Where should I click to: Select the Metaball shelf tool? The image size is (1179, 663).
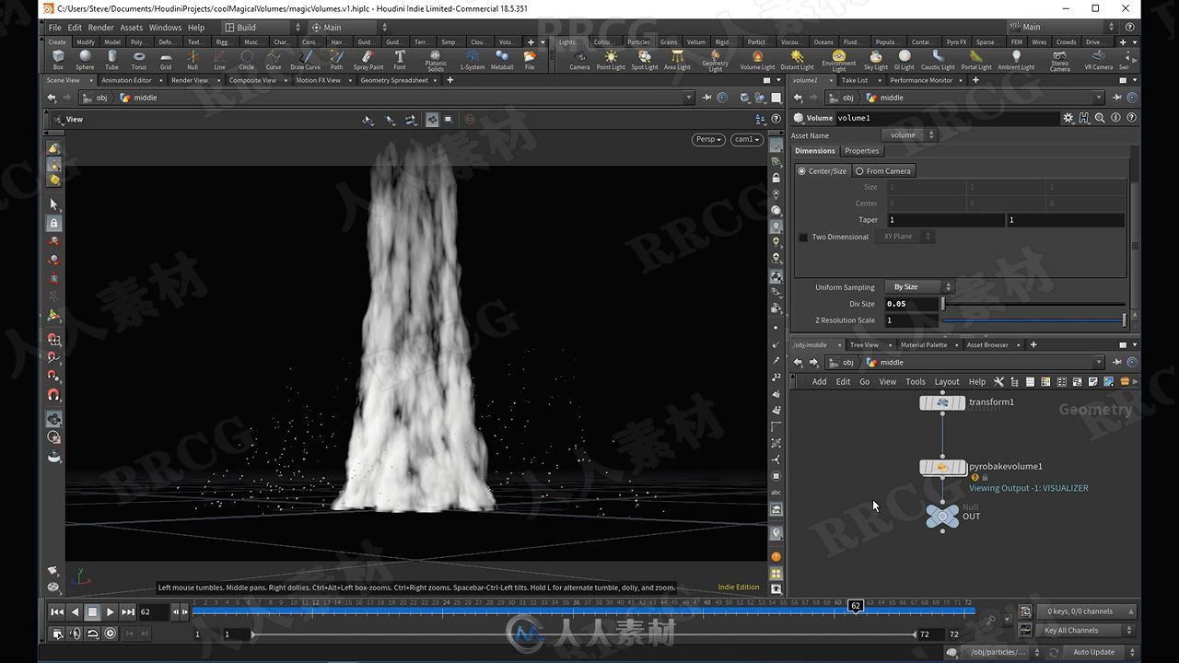point(502,60)
